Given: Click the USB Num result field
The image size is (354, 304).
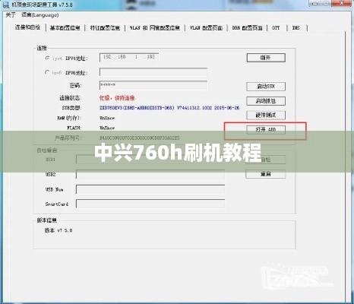Looking at the screenshot, I should 150,189.
